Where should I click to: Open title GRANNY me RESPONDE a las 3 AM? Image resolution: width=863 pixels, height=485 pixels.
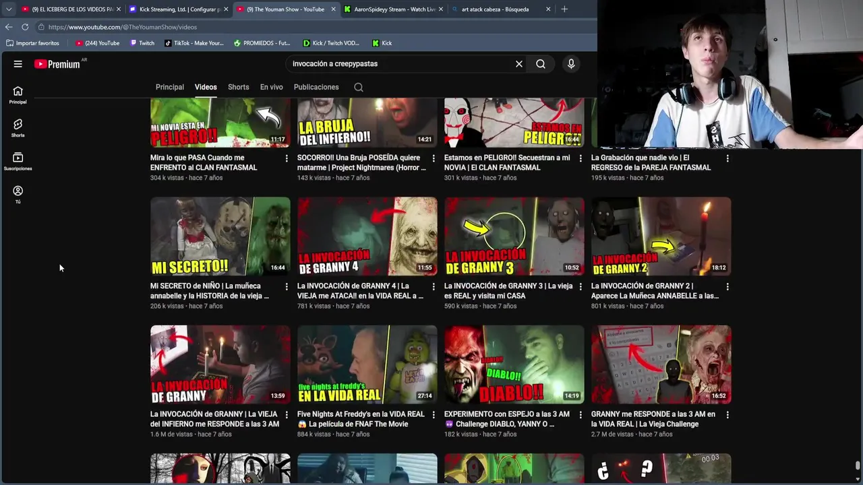point(653,419)
